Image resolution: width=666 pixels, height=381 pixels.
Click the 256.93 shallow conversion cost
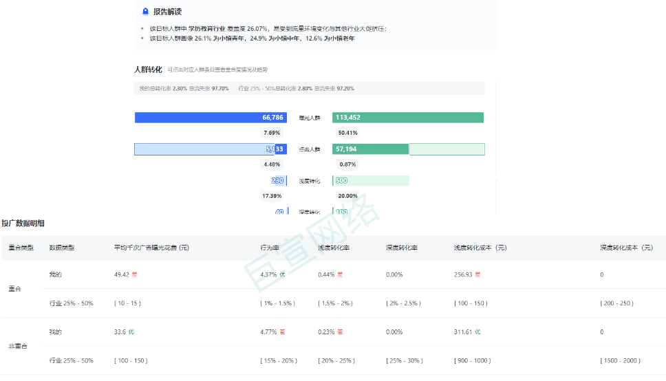point(463,275)
